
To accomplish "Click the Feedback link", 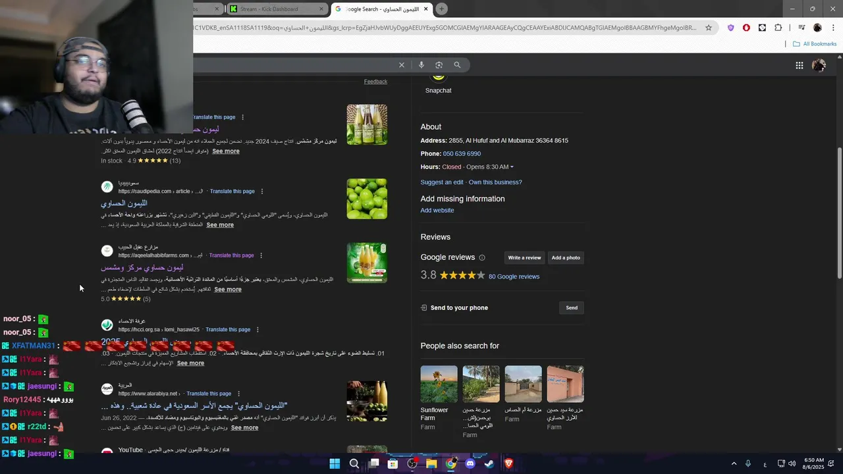I will click(x=375, y=82).
